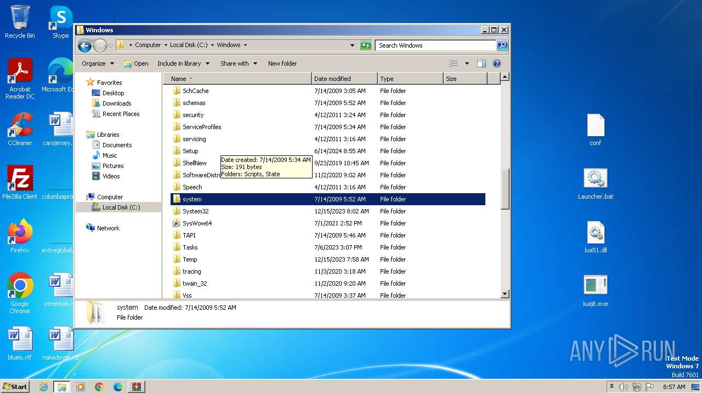Select Pictures library

[113, 166]
